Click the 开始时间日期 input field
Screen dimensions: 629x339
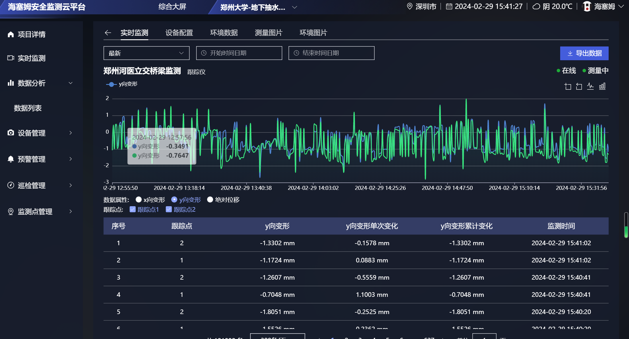[x=239, y=53]
